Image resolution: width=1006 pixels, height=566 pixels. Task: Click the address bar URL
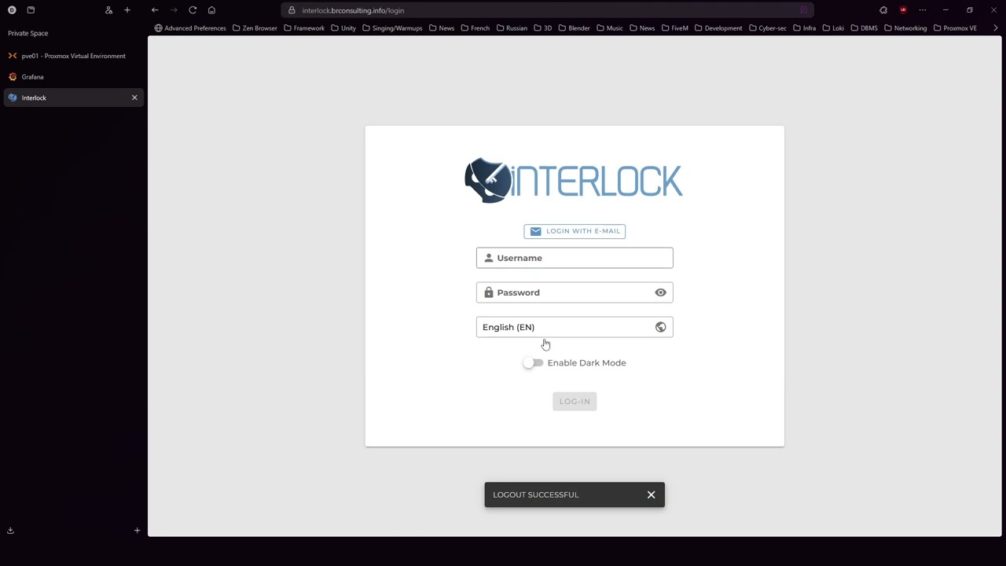[x=353, y=10]
